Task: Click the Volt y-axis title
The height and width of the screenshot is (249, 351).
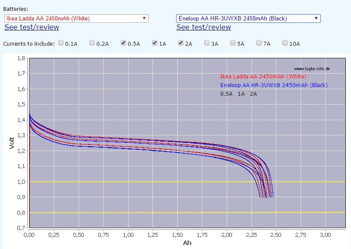Action: click(x=13, y=142)
